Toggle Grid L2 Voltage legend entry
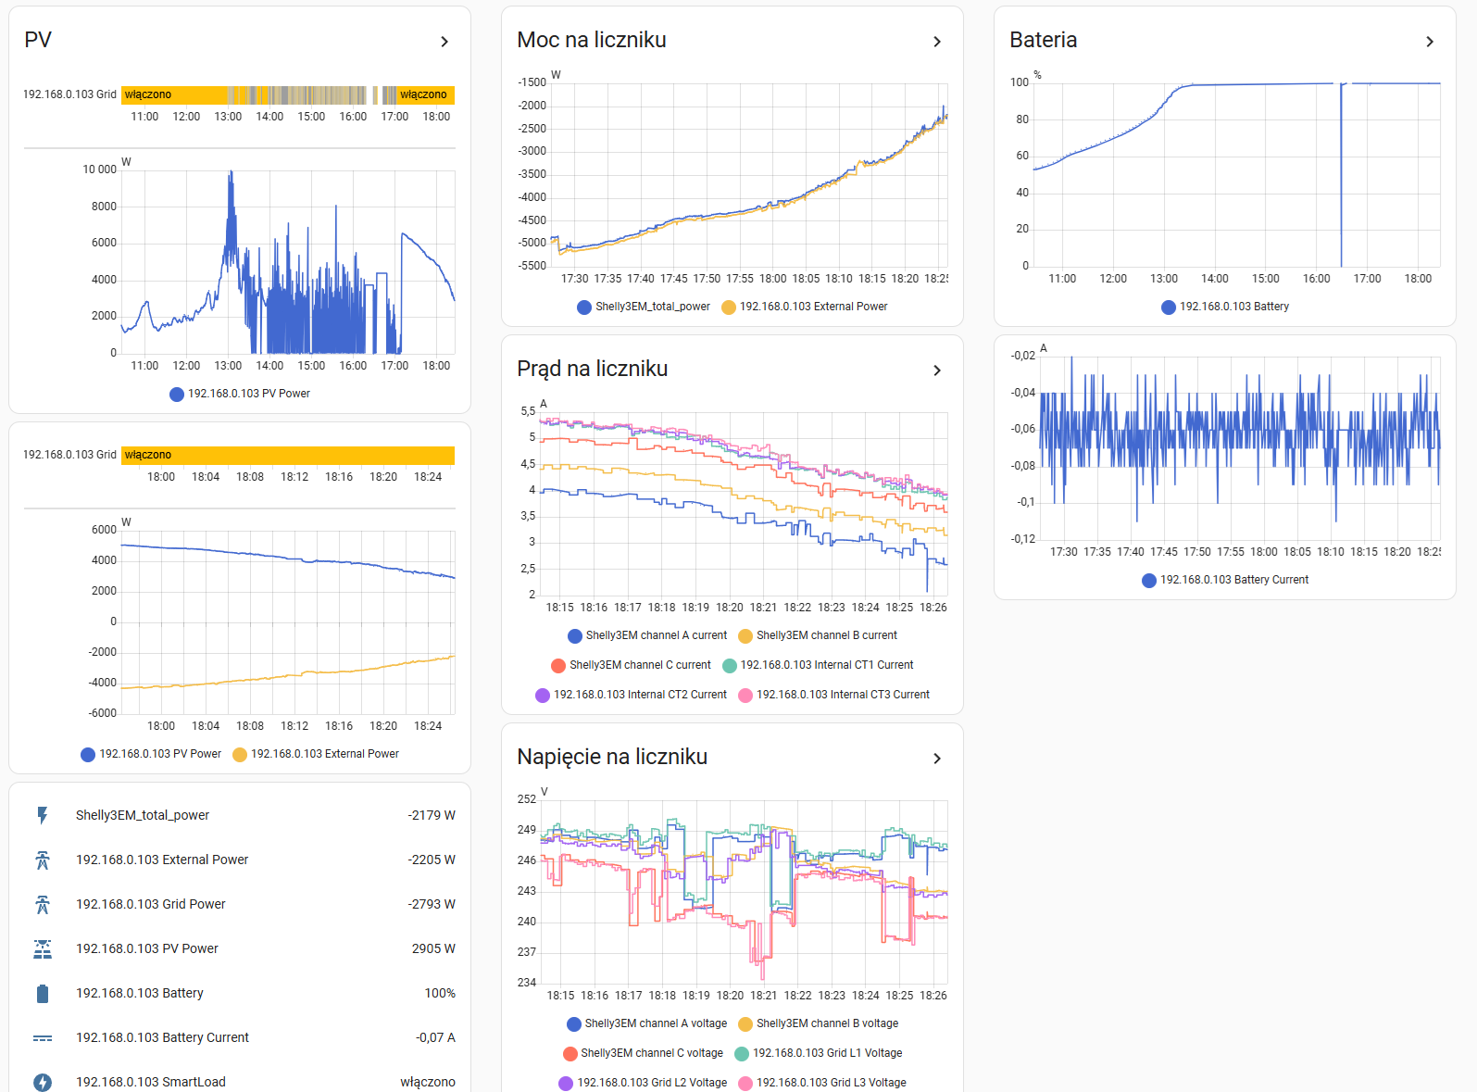Viewport: 1477px width, 1092px height. pos(644,1083)
